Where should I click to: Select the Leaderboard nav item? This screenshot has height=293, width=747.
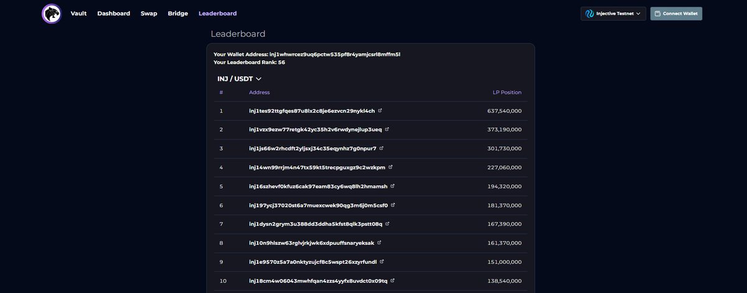[x=217, y=14]
